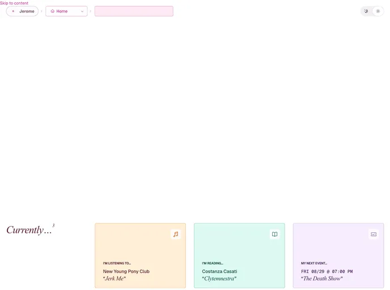Switch to dark mode with moon icon
Screen dimensions: 390x290
tap(366, 11)
